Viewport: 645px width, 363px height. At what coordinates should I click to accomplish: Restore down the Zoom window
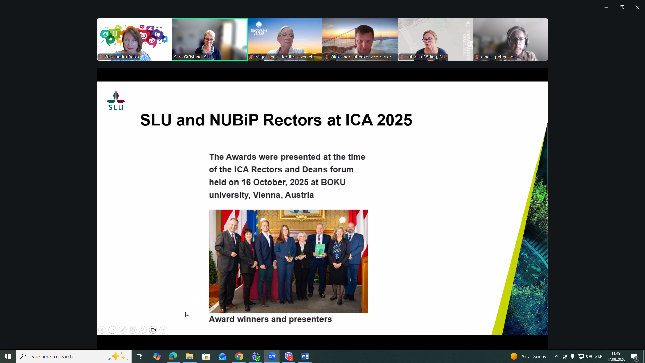coord(622,7)
